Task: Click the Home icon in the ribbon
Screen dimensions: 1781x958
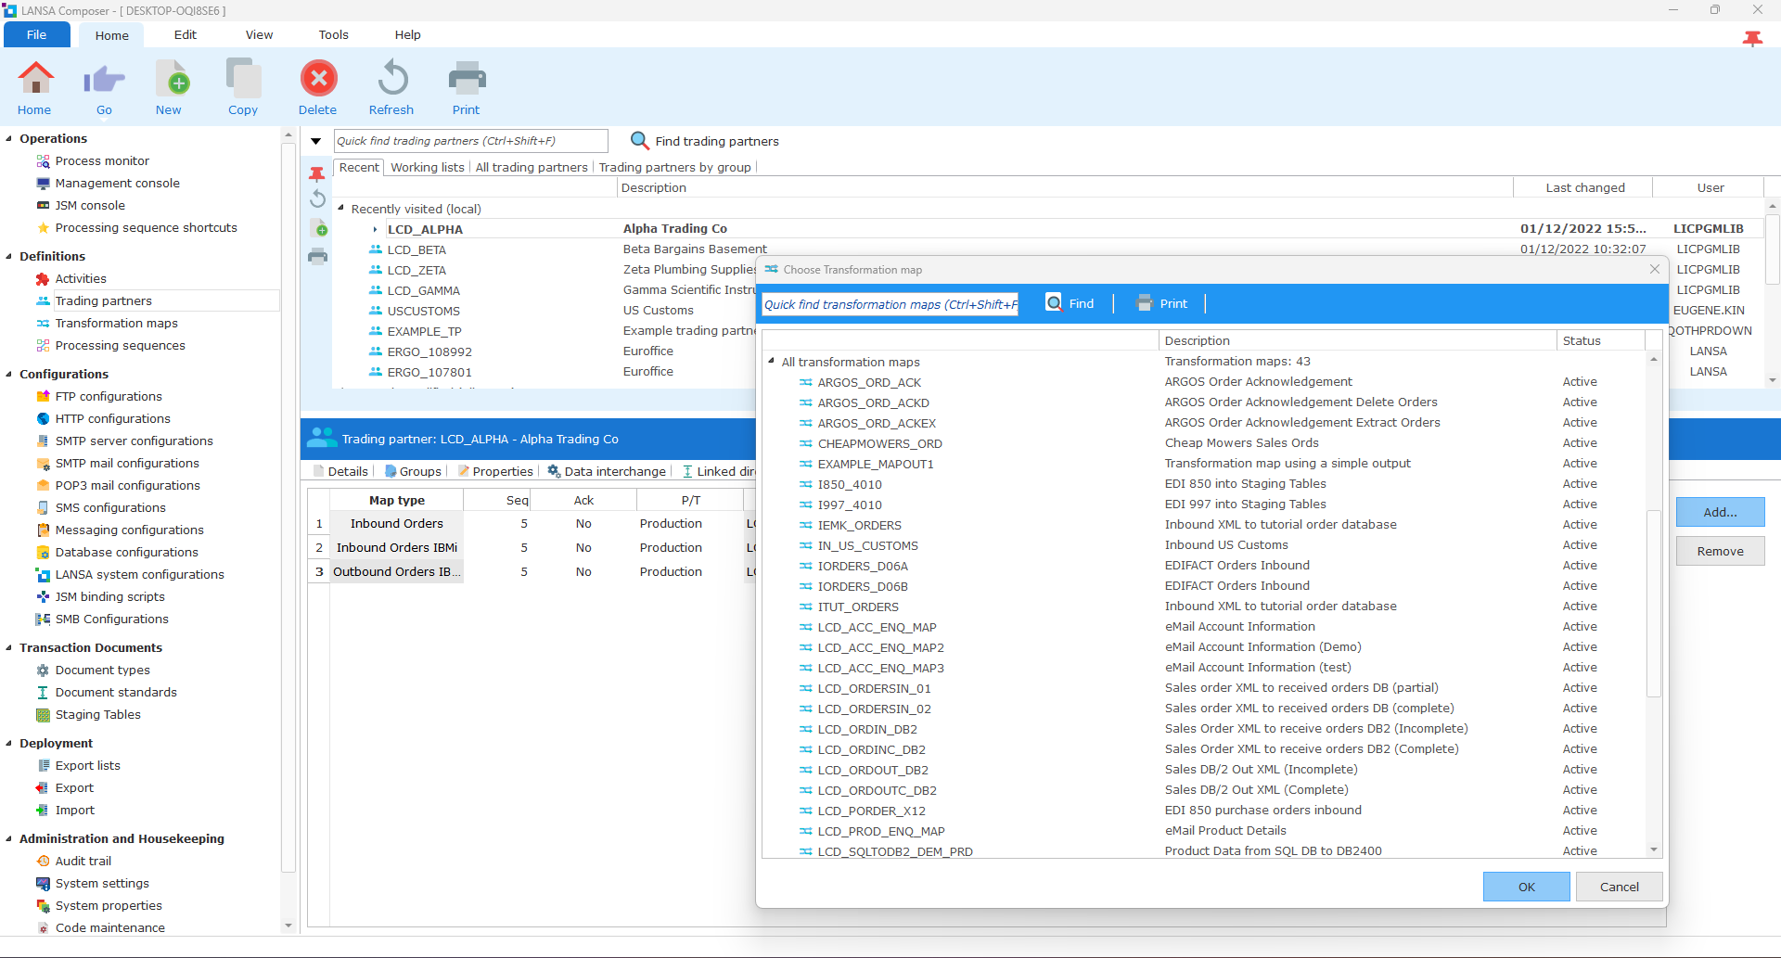Action: 35,79
